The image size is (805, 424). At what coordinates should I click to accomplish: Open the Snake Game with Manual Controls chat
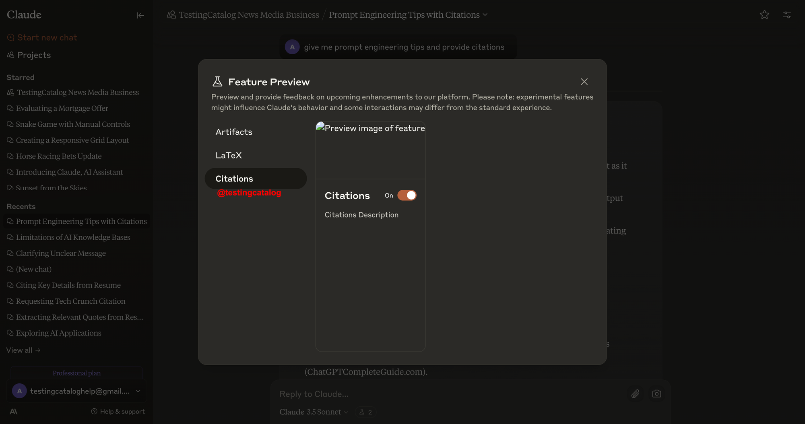[72, 124]
